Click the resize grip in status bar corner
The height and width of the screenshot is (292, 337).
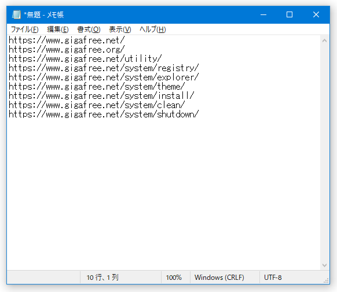[326, 280]
